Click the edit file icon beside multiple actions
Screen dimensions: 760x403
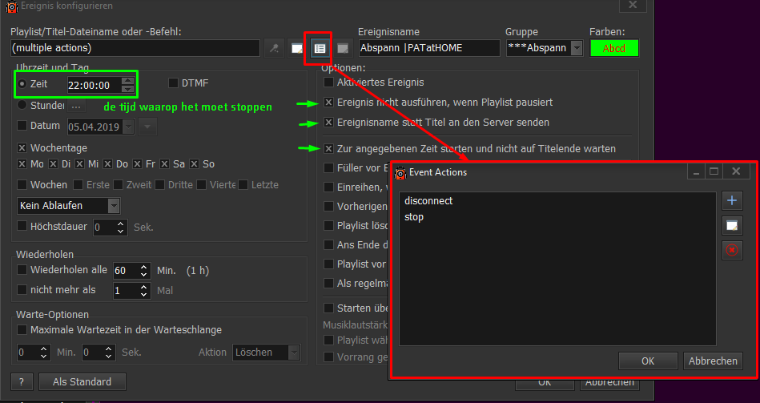coord(296,48)
